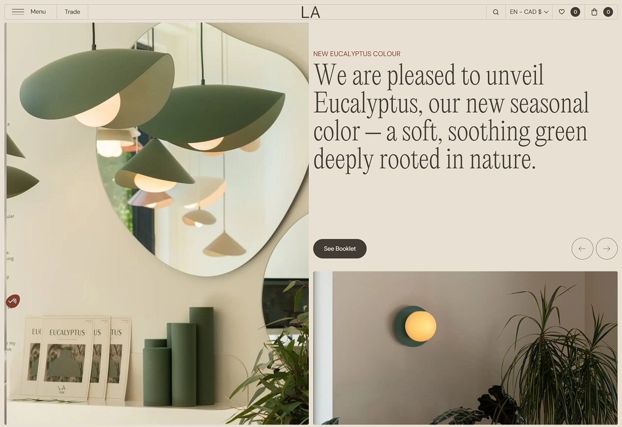Open the shopping bag icon
The width and height of the screenshot is (622, 427).
click(x=595, y=12)
